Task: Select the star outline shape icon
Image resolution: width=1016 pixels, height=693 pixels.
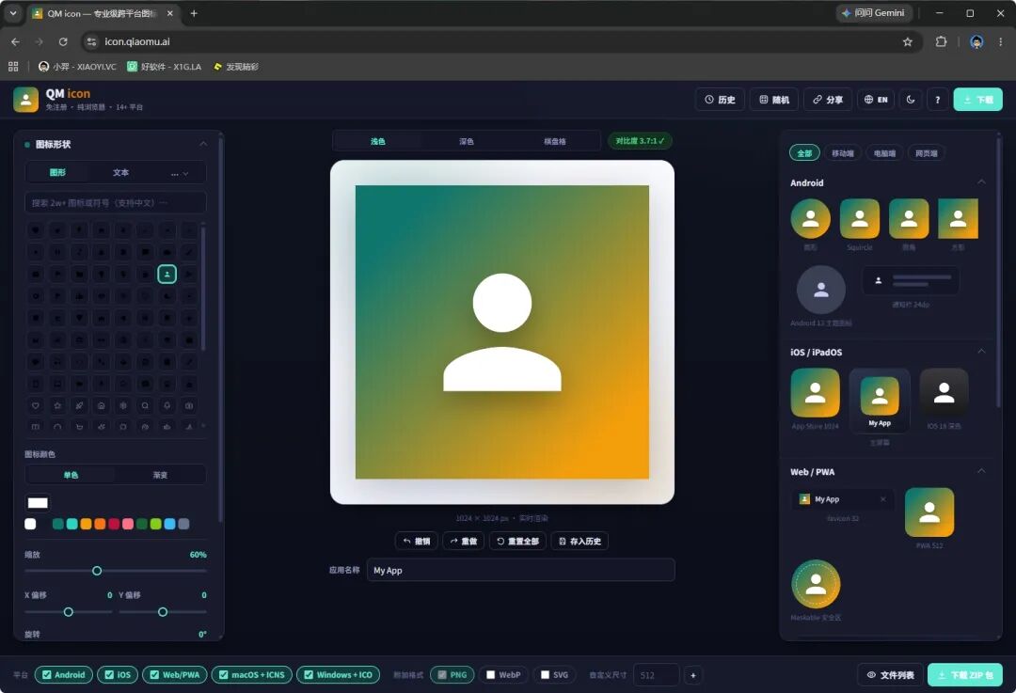Action: tap(57, 406)
